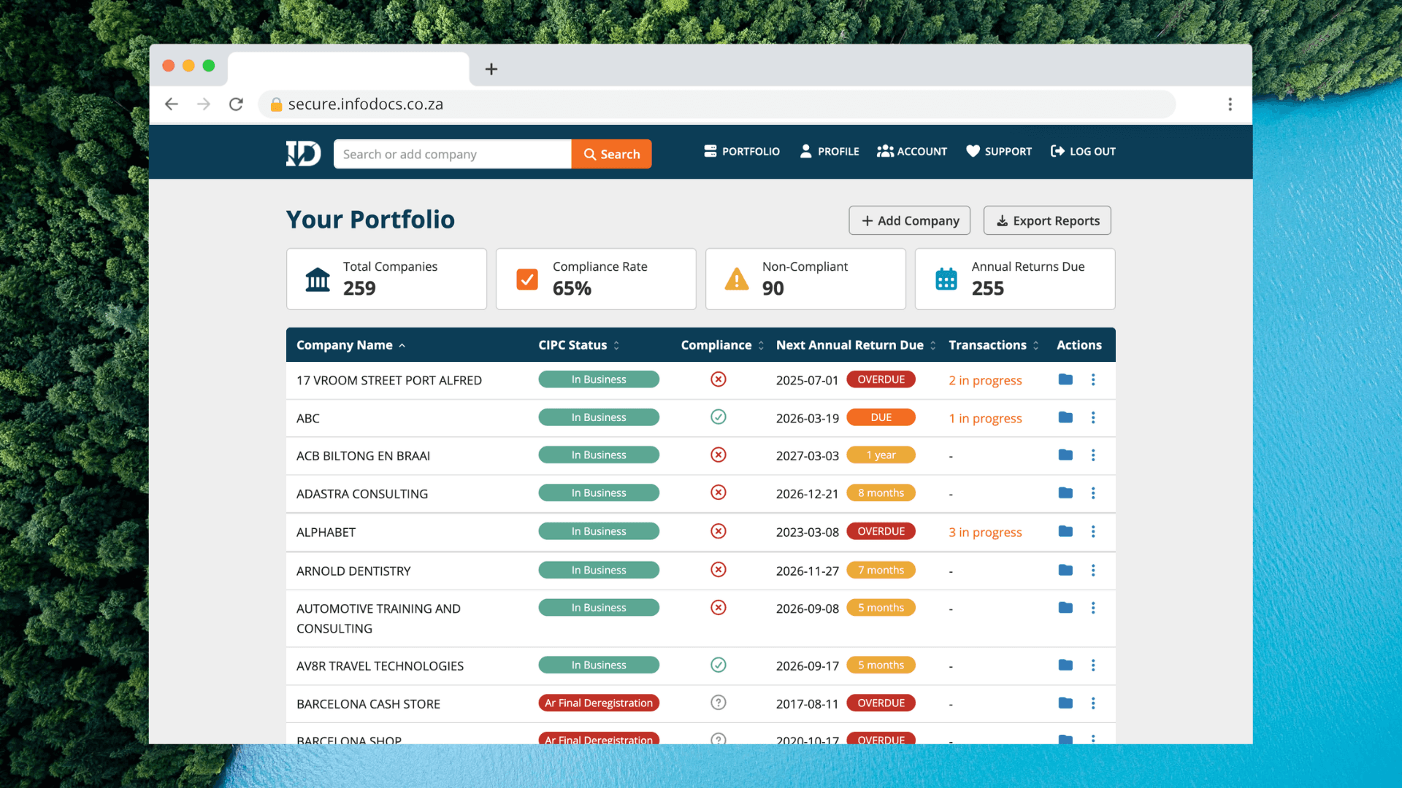
Task: Reload the page with browser refresh icon
Action: tap(236, 104)
